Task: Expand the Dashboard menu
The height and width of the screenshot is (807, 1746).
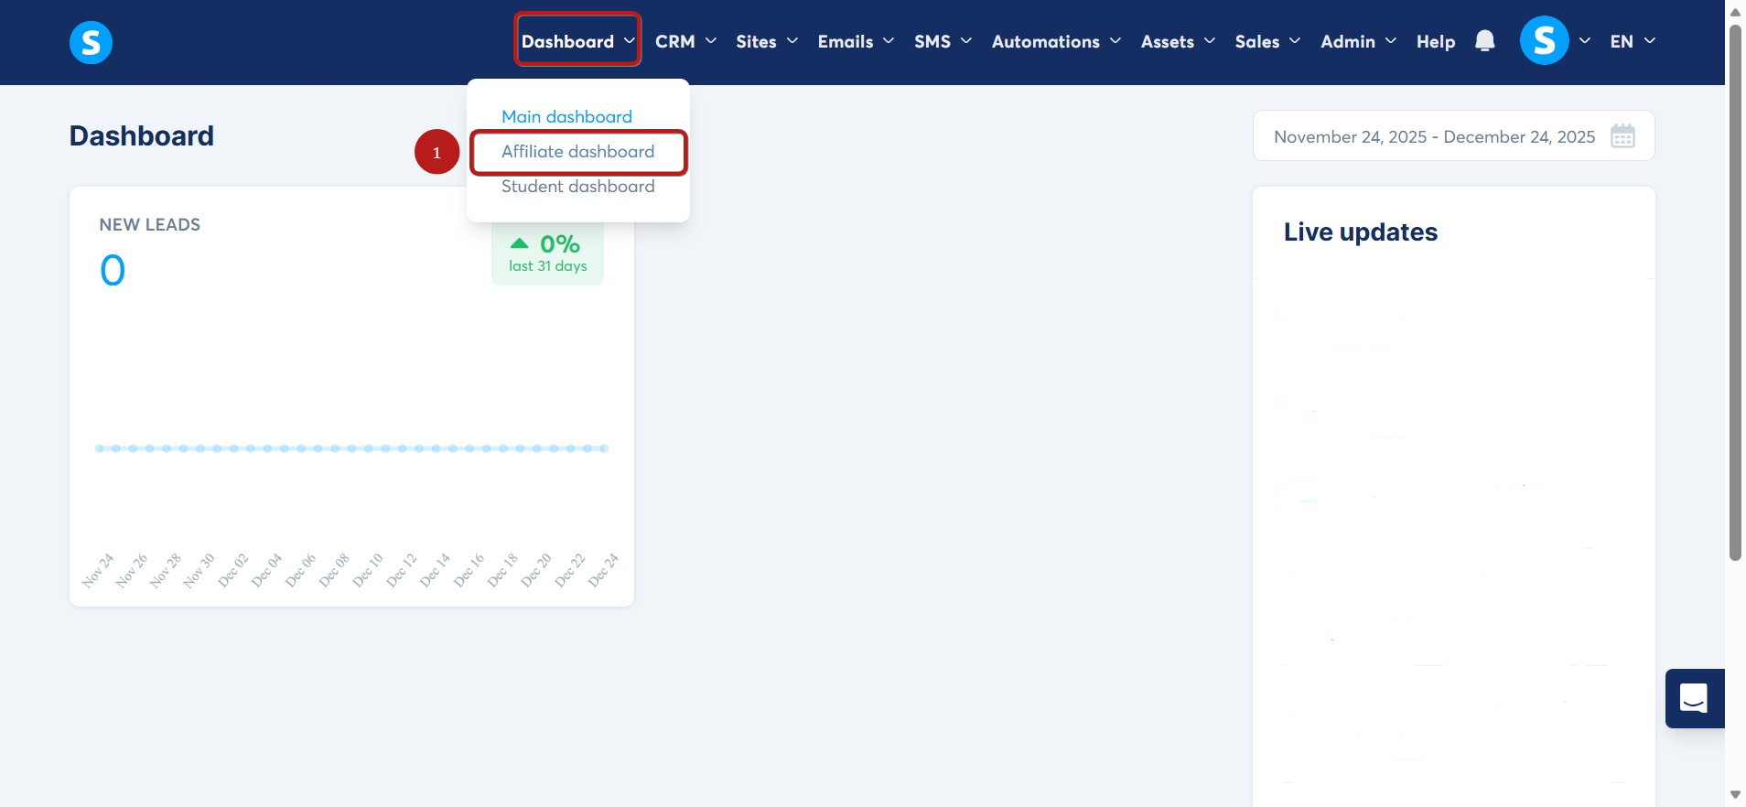Action: click(577, 41)
